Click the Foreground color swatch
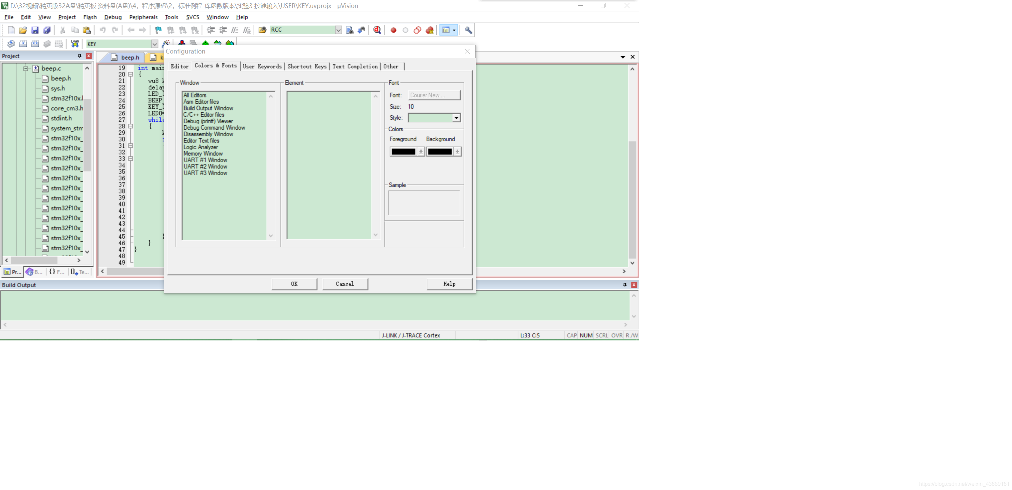The width and height of the screenshot is (1012, 490). pos(403,152)
